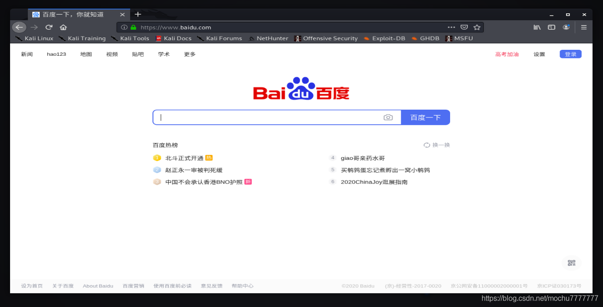Open the 学术 scholar link
The image size is (603, 307).
click(x=164, y=54)
